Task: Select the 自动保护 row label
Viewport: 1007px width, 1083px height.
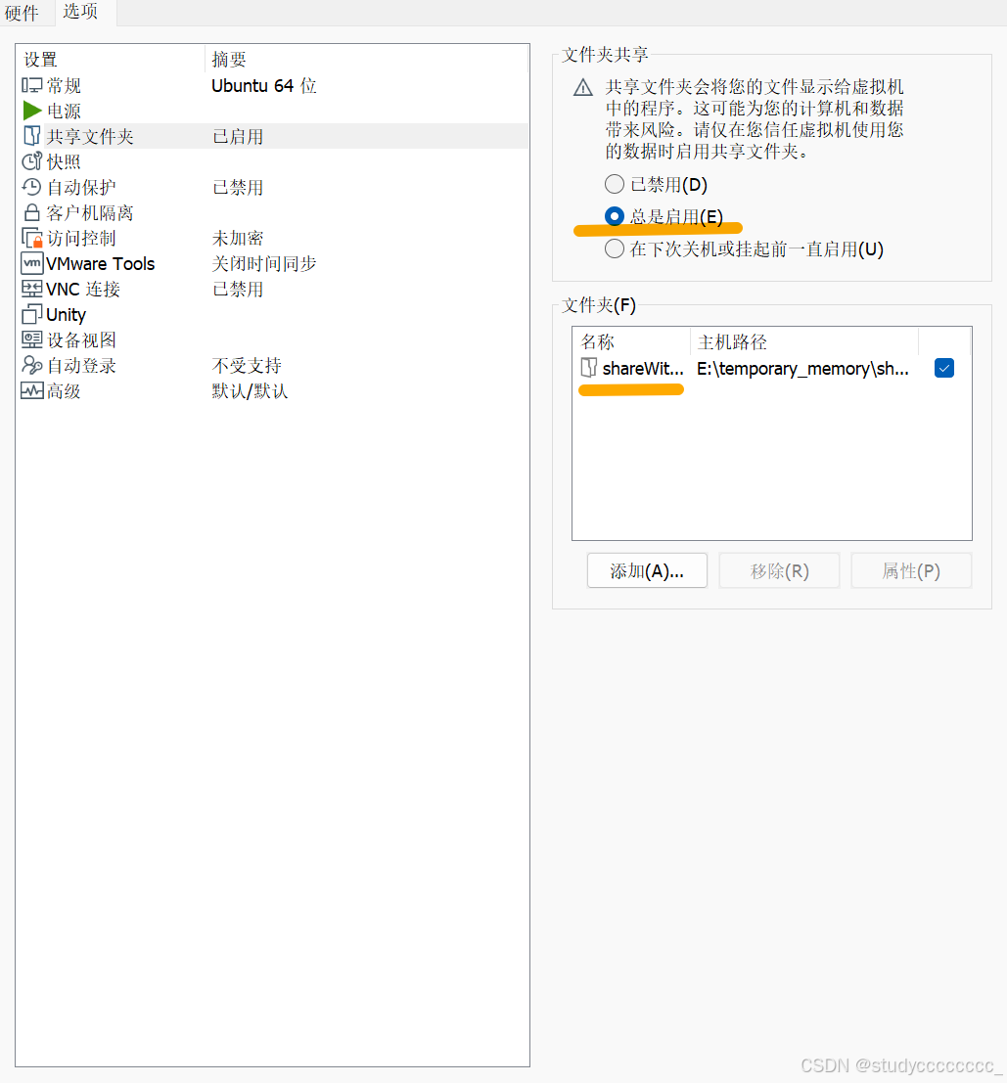Action: [81, 187]
